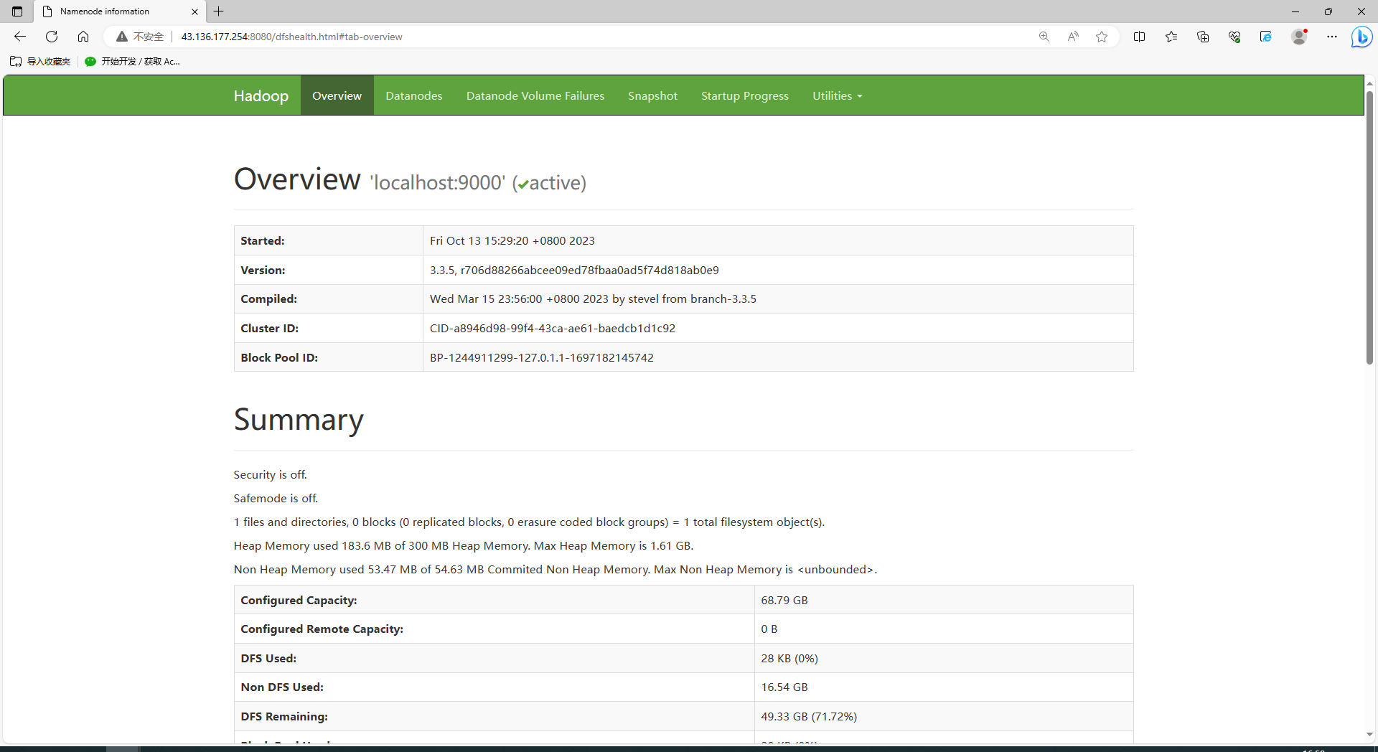
Task: Open the user profile avatar
Action: pos(1299,37)
